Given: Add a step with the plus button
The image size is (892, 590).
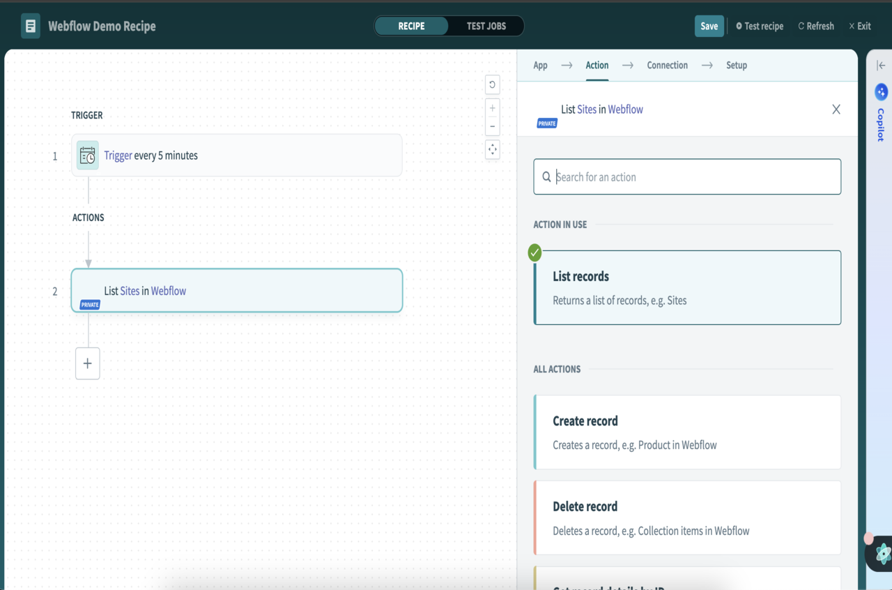Looking at the screenshot, I should pos(88,363).
